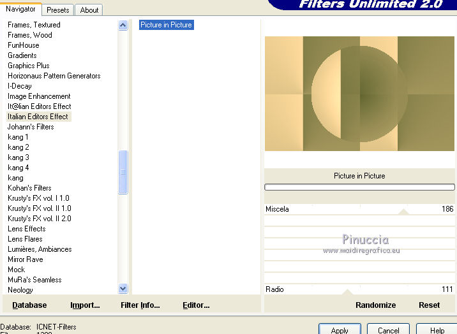Click the scroll down arrow in category list
Screen dimensions: 457x334
tap(123, 288)
